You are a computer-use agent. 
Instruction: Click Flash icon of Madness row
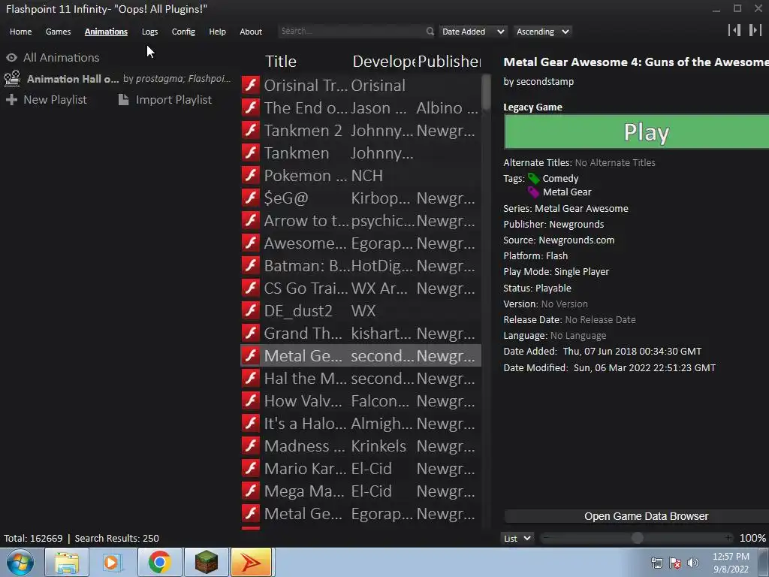pos(251,446)
